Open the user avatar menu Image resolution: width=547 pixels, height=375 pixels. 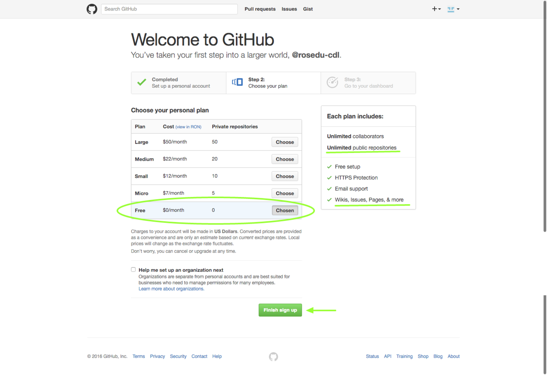coord(453,9)
